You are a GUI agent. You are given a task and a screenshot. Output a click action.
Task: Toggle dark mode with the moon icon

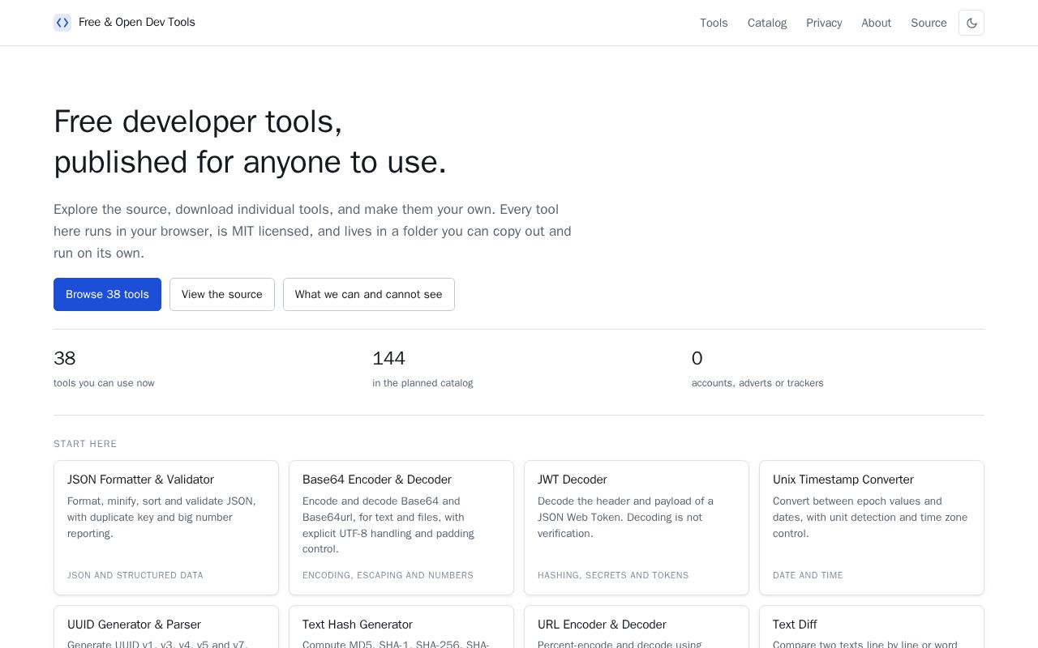[x=972, y=23]
